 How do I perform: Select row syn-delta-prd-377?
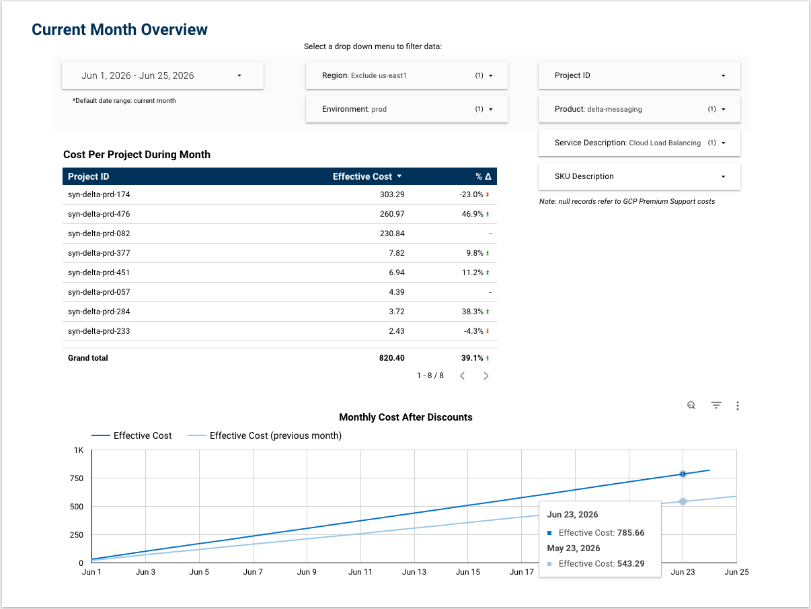point(280,253)
